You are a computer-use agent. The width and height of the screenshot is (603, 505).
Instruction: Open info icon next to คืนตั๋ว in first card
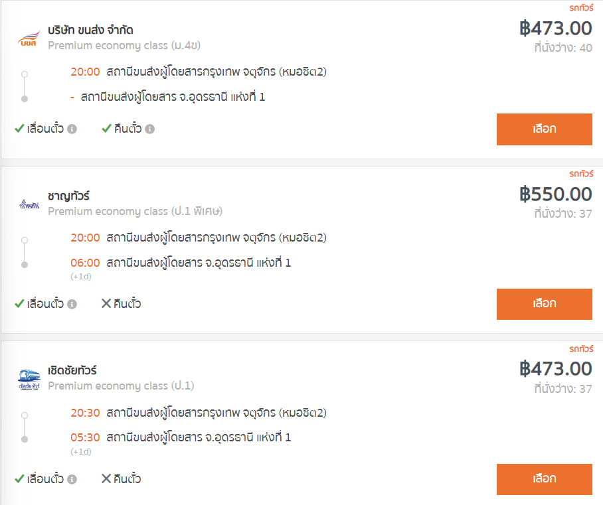(x=149, y=129)
